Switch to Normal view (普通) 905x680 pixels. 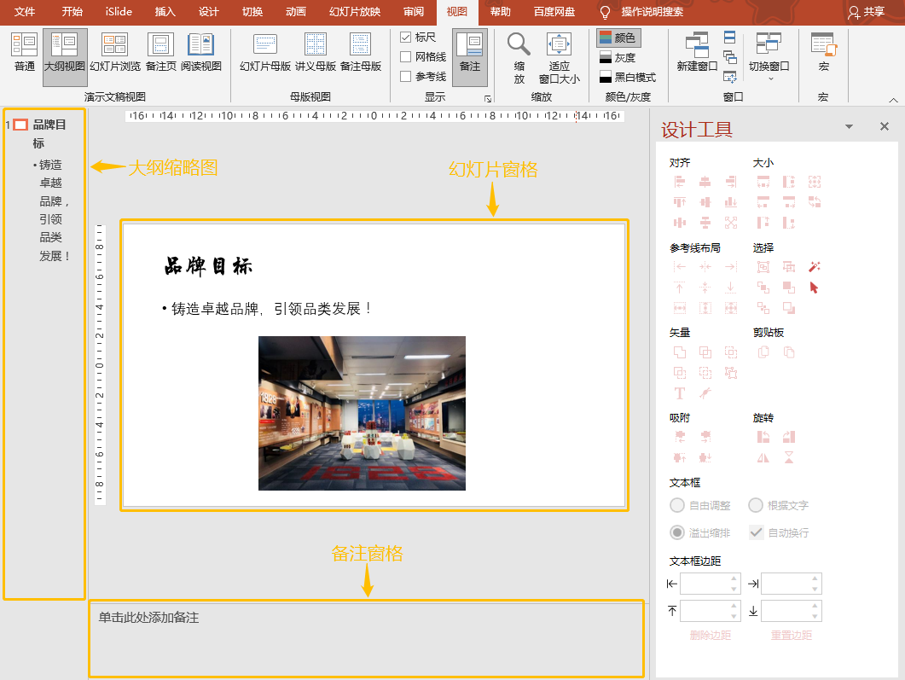click(24, 53)
